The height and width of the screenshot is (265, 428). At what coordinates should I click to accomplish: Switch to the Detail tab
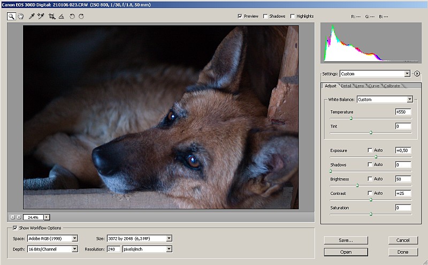tap(346, 86)
